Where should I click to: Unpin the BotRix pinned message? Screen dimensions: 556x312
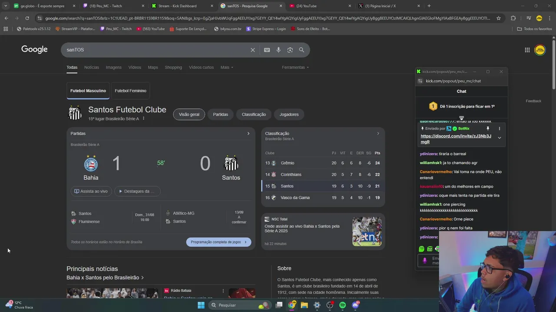[x=488, y=129]
